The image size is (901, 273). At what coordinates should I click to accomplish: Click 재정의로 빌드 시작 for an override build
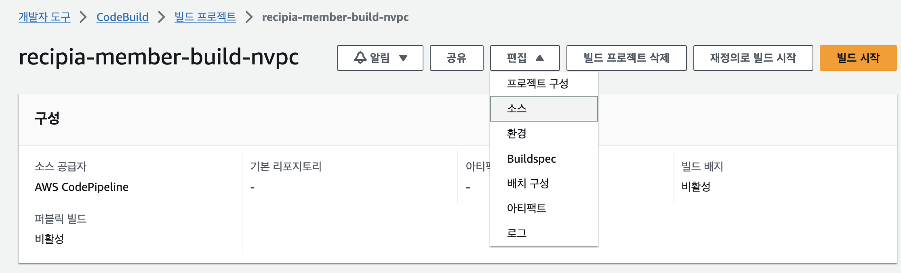pyautogui.click(x=753, y=58)
